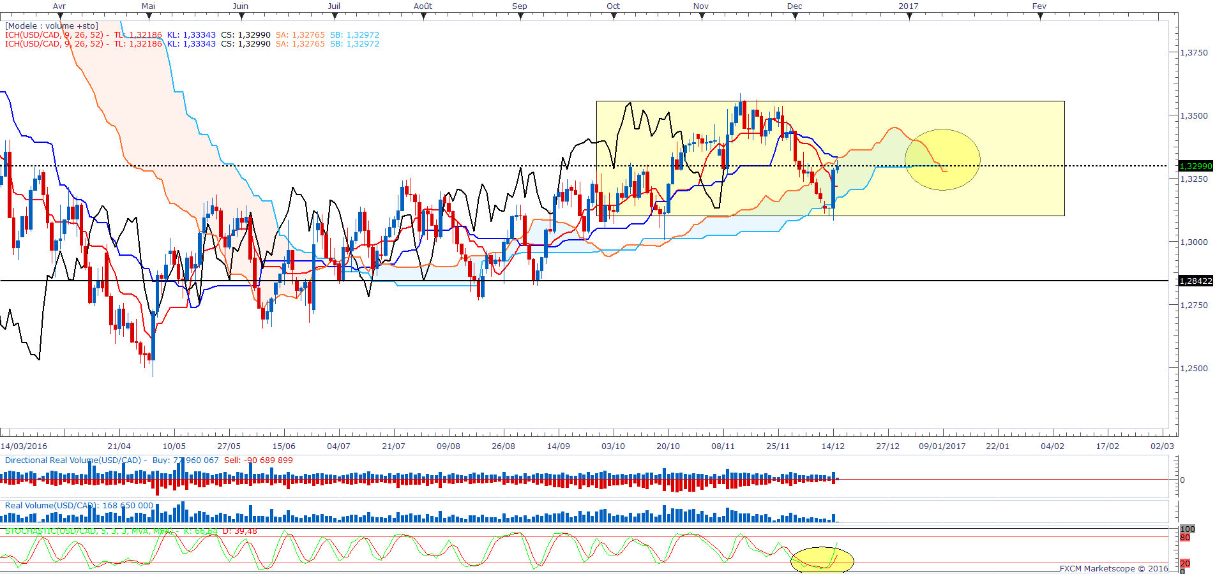
Task: Click the 17/02 date axis label
Action: 1107,446
